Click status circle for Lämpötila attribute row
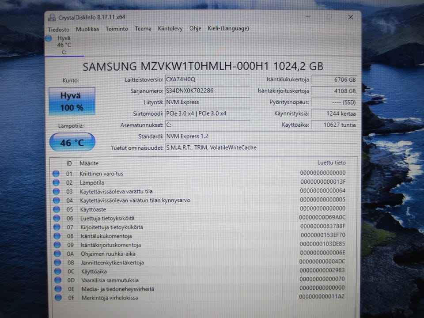Viewport: 424px width, 318px height. pos(56,182)
